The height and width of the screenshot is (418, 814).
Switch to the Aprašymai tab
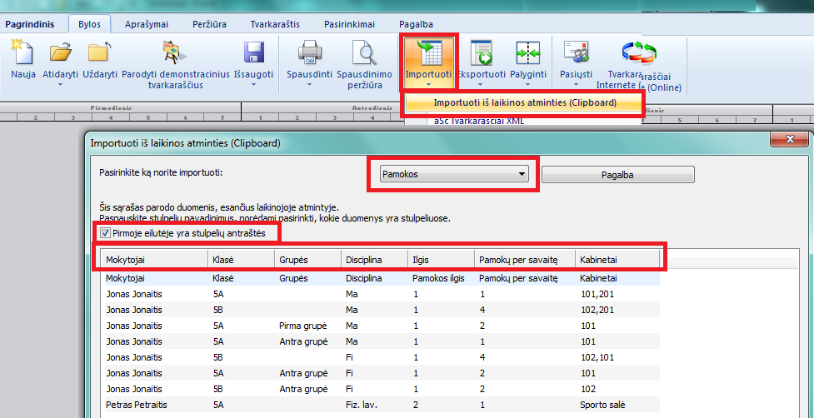pyautogui.click(x=147, y=24)
